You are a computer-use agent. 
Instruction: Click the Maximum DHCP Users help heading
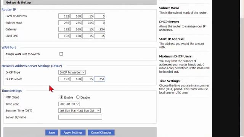[176, 56]
